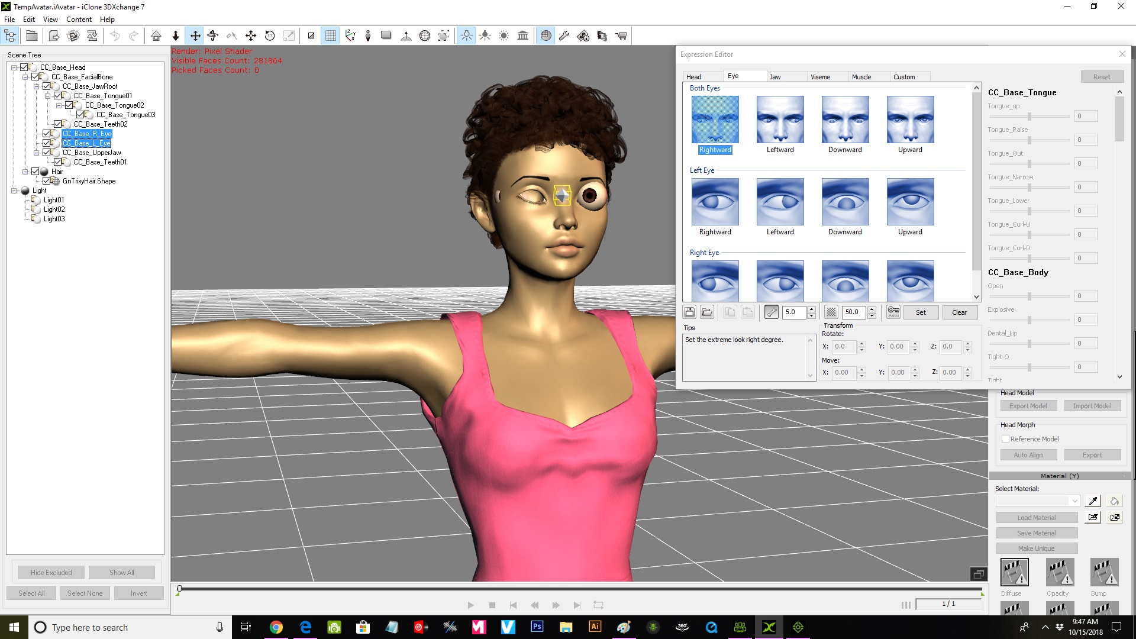
Task: Click the Clear button in the Expression Editor
Action: [x=959, y=312]
